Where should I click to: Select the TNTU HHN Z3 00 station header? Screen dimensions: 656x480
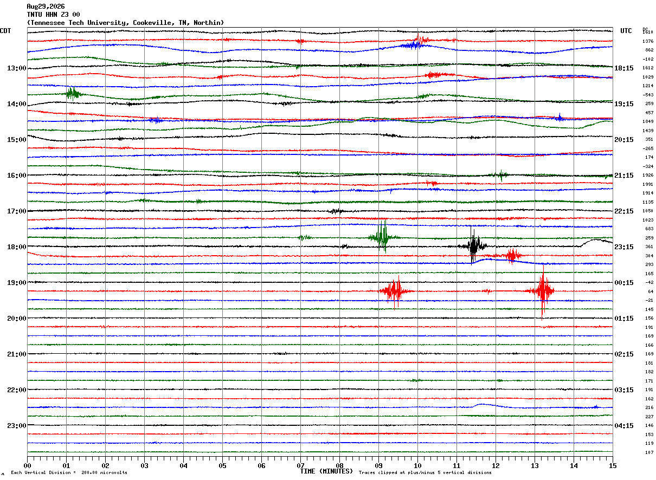click(53, 15)
